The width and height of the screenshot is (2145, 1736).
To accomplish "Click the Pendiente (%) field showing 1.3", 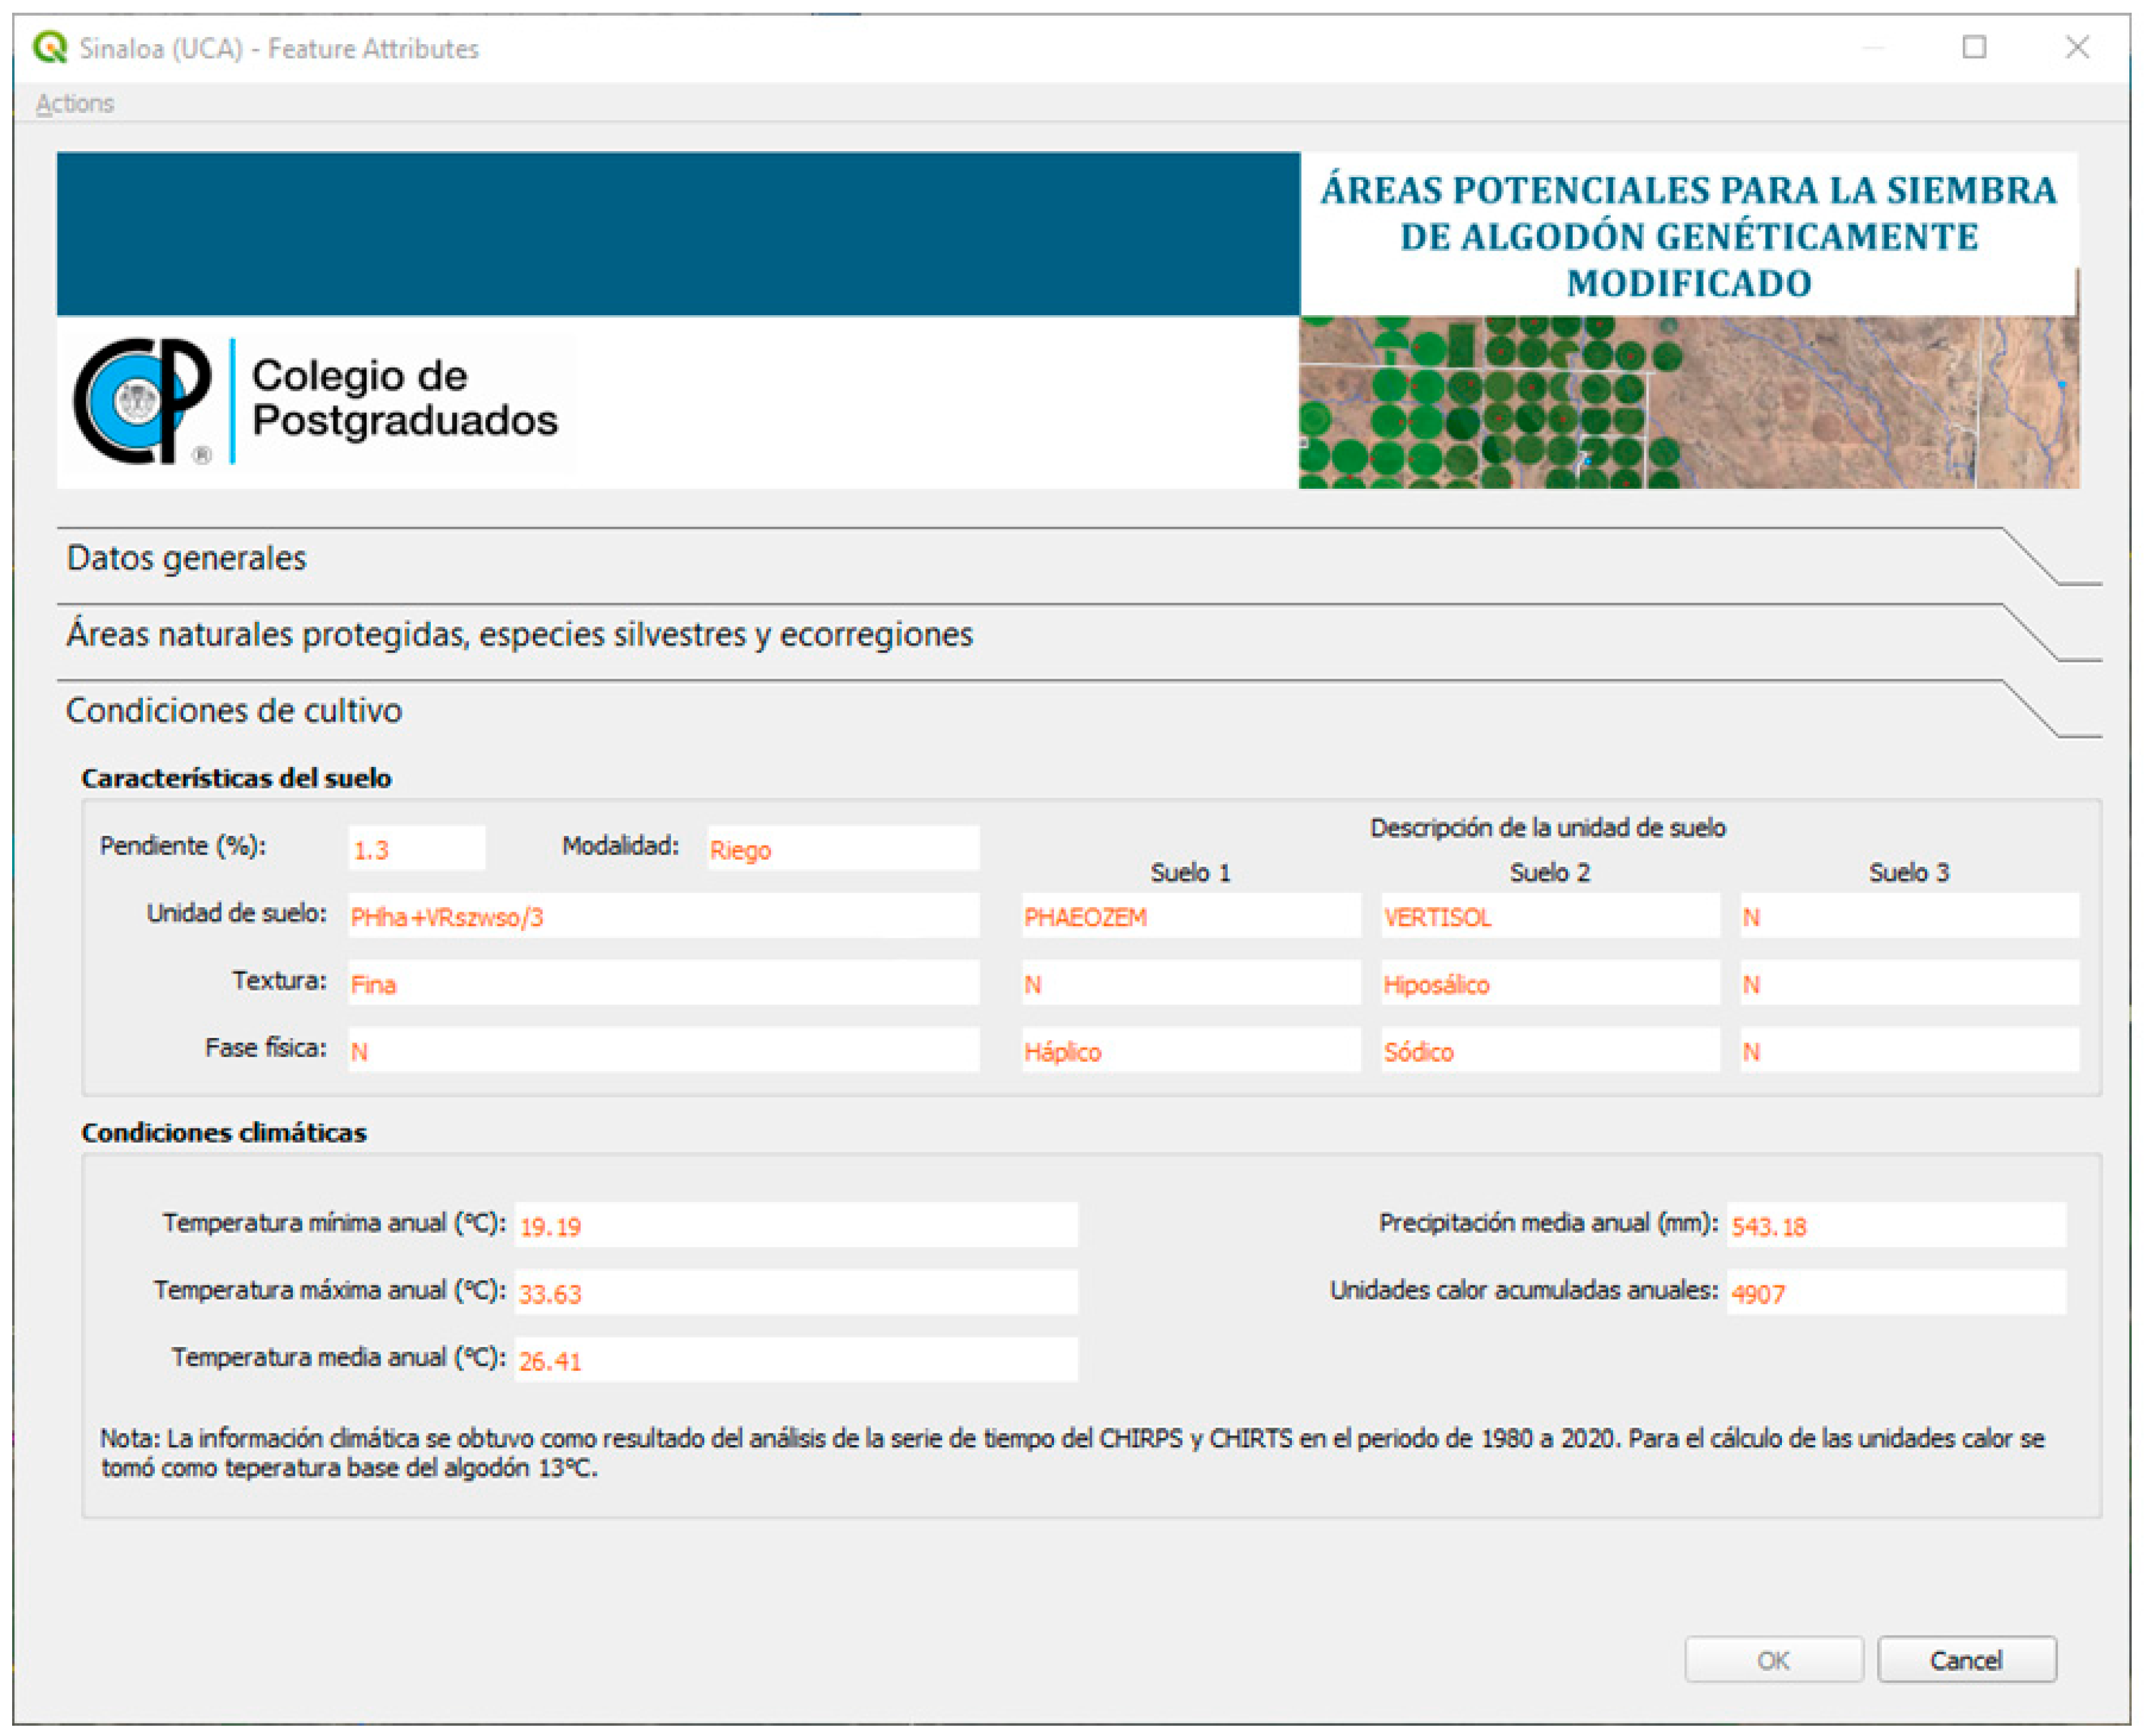I will tap(416, 849).
